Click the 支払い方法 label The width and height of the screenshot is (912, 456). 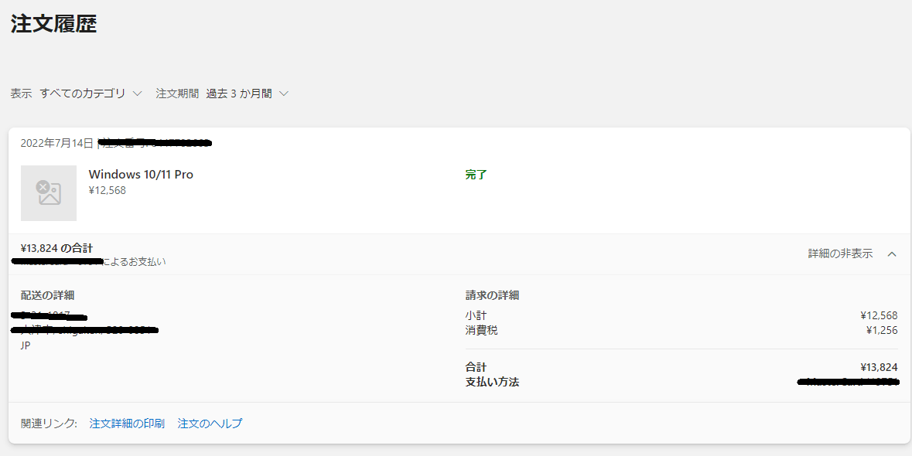pos(492,383)
